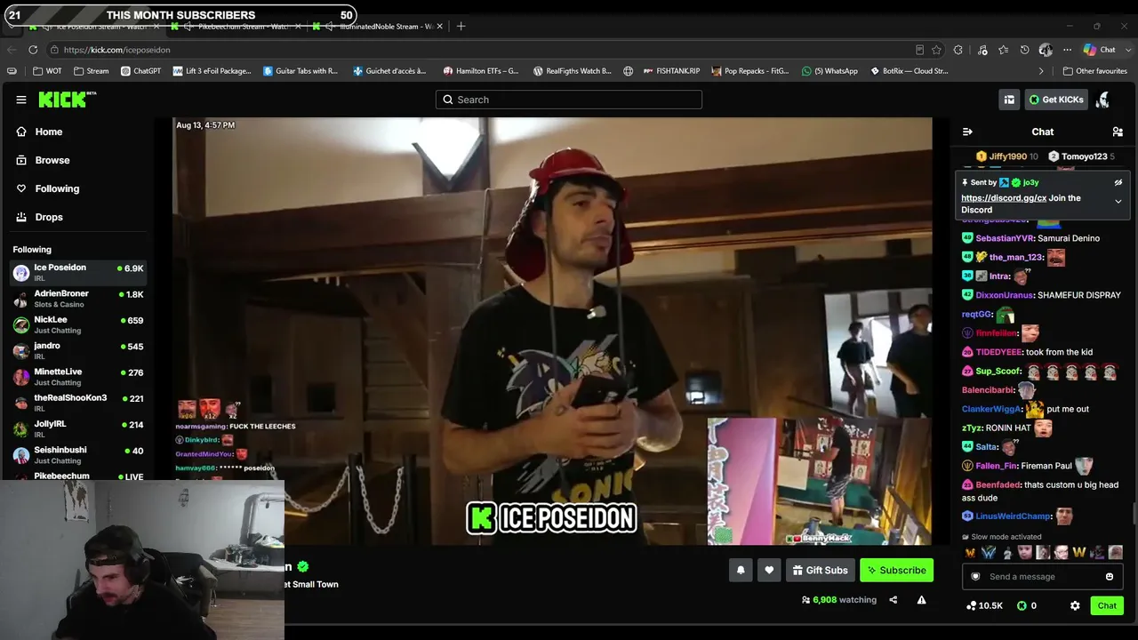Click Jiffy1990 in the chat leaderboard
1138x640 pixels.
point(1007,156)
